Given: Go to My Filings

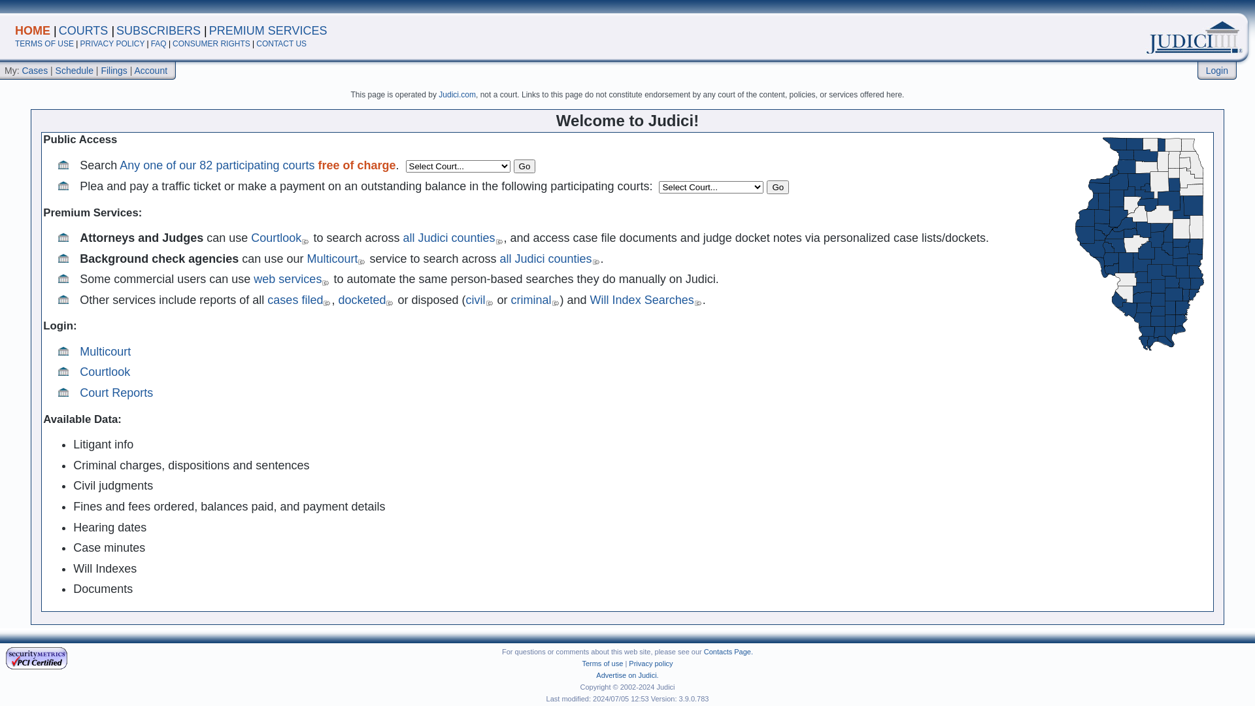Looking at the screenshot, I should [114, 71].
